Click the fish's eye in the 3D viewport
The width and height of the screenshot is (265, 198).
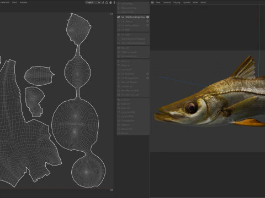[192, 108]
